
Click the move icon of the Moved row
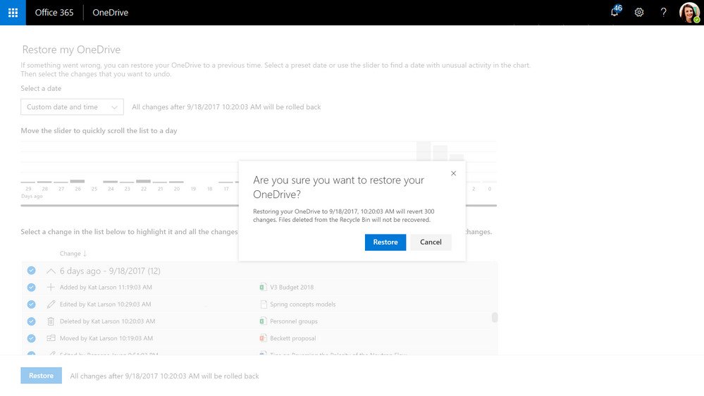[51, 338]
